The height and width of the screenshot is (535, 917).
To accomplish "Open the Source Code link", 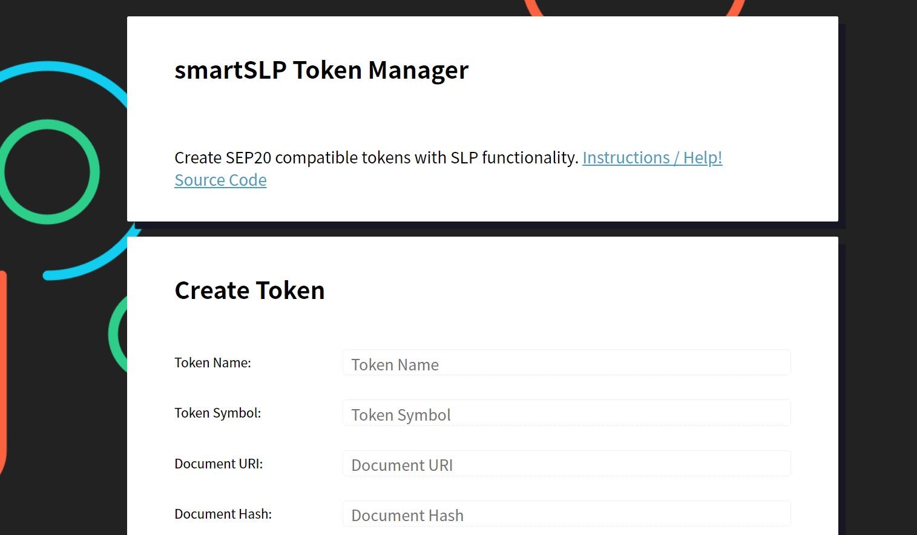I will click(220, 180).
